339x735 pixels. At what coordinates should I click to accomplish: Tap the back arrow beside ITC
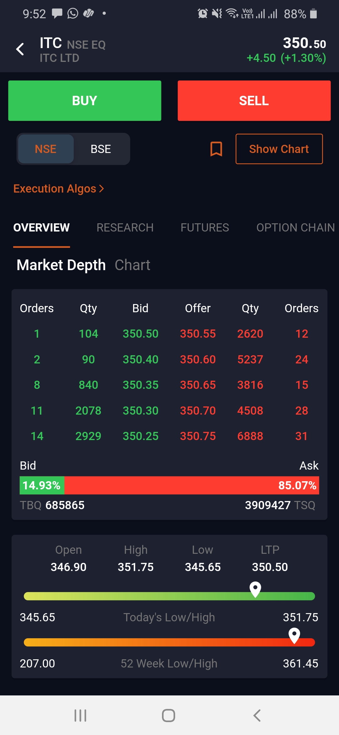[20, 49]
